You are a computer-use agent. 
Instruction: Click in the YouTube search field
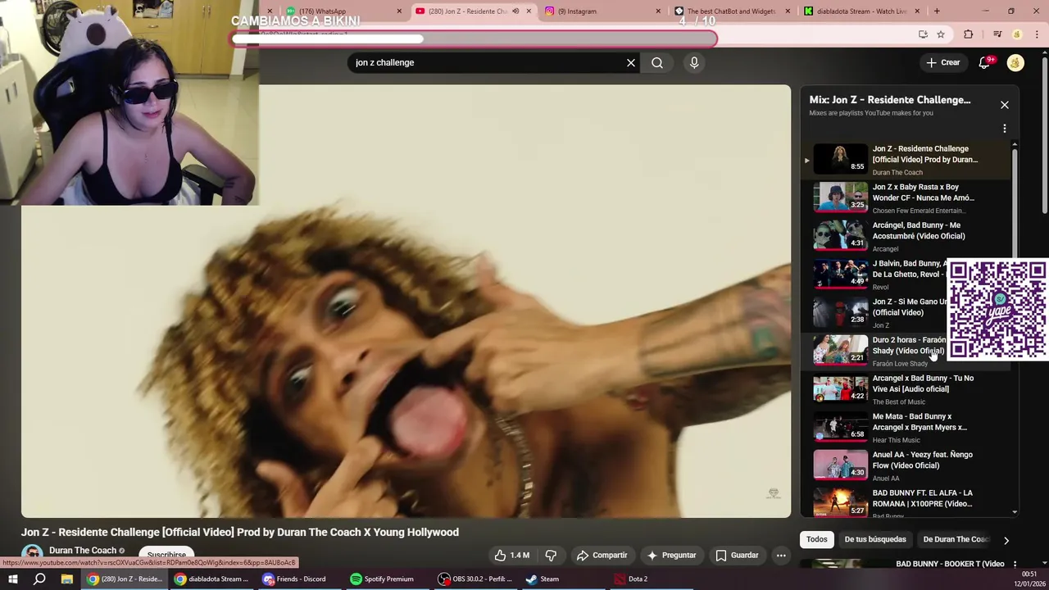click(488, 62)
